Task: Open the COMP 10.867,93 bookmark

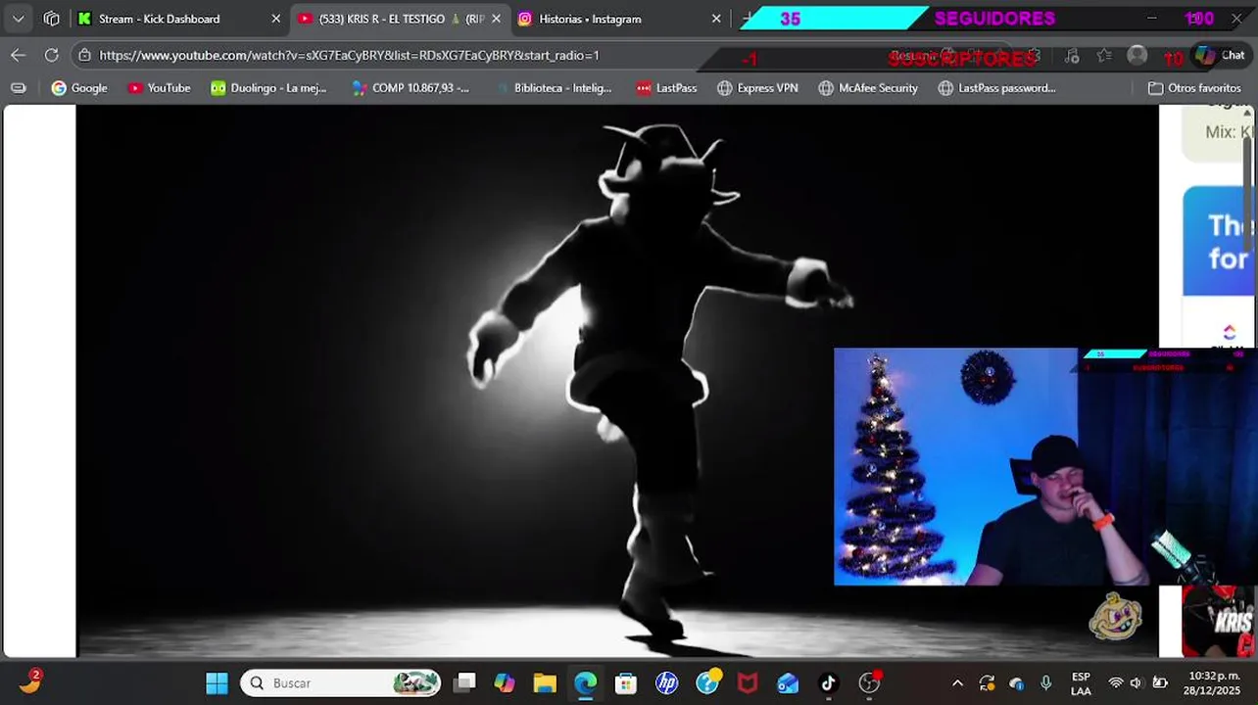Action: (x=411, y=88)
